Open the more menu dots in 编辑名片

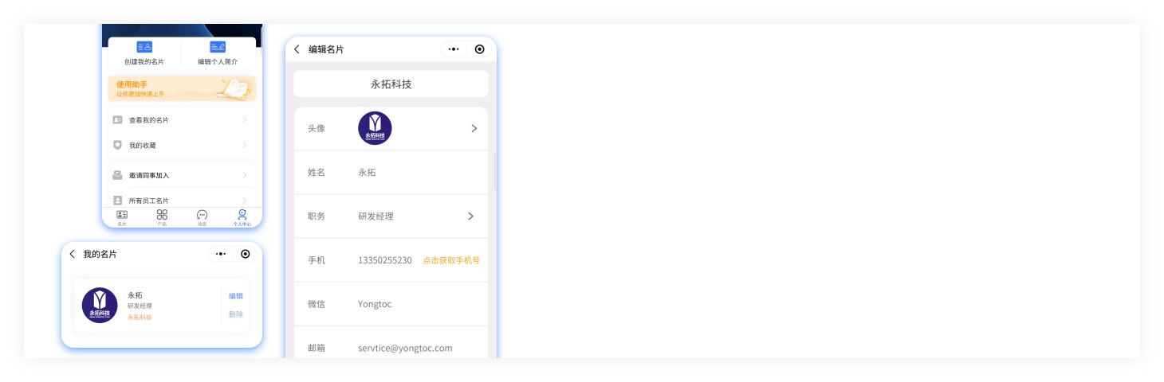tap(454, 49)
